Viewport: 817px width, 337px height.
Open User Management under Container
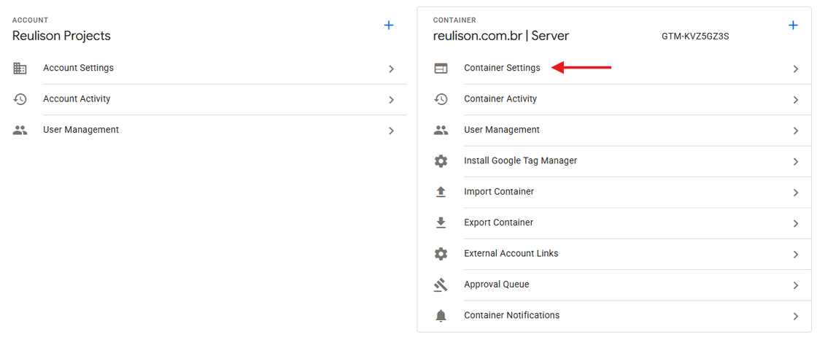point(501,130)
